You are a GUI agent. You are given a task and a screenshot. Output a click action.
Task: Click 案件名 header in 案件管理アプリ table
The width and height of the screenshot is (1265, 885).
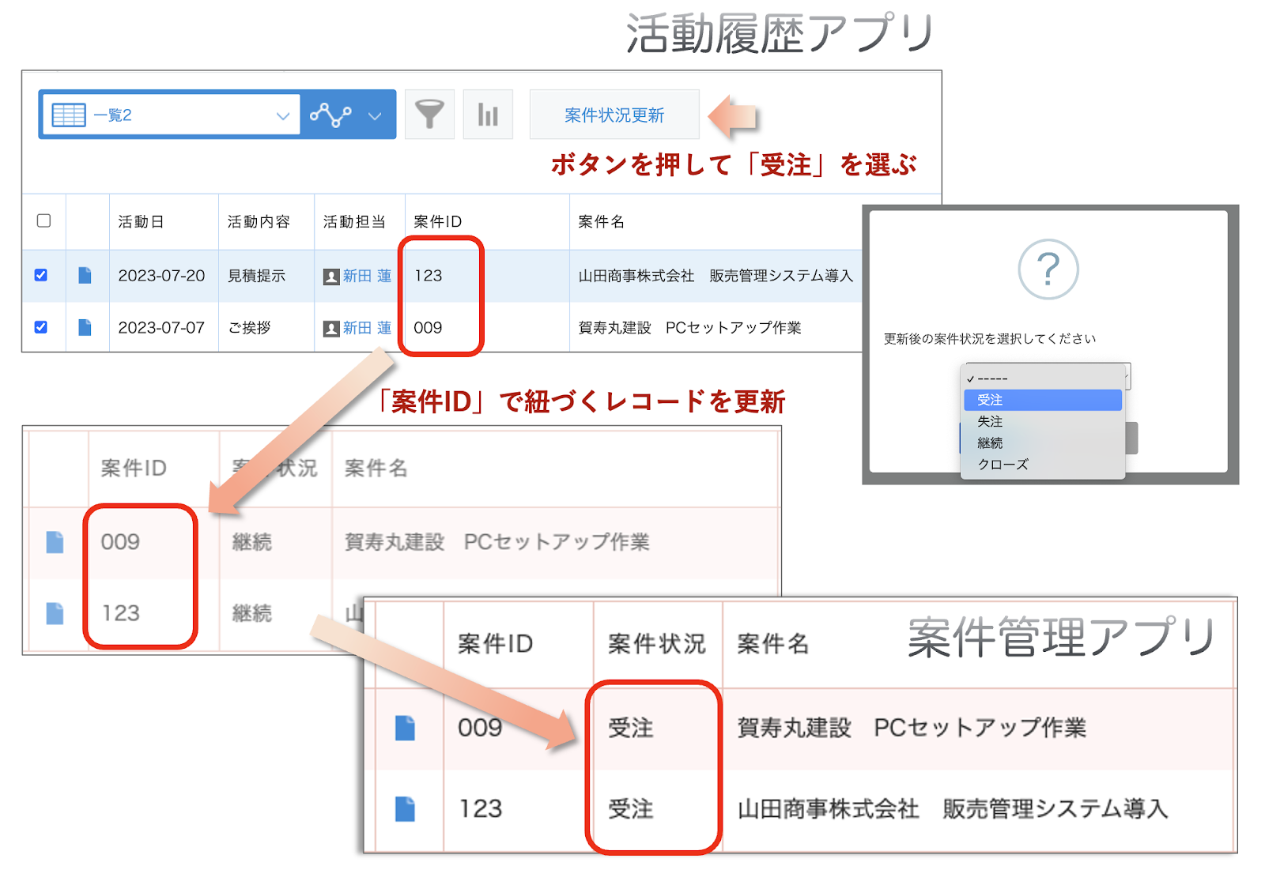coord(772,644)
